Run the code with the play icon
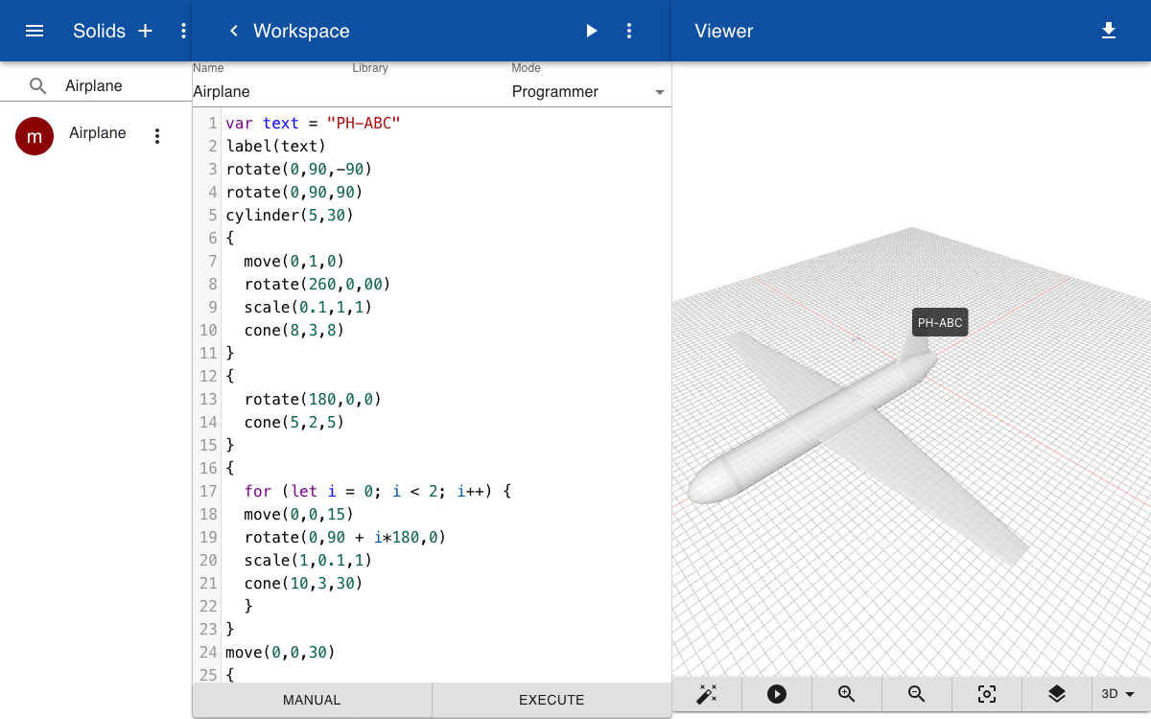Image resolution: width=1151 pixels, height=719 pixels. pyautogui.click(x=591, y=31)
